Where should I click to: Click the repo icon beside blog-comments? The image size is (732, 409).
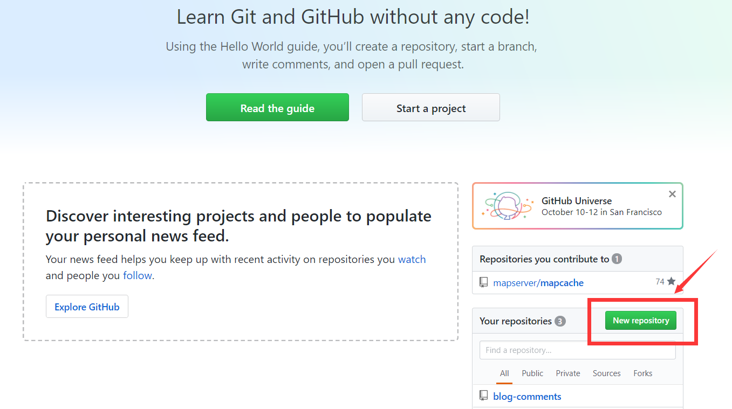click(x=483, y=396)
